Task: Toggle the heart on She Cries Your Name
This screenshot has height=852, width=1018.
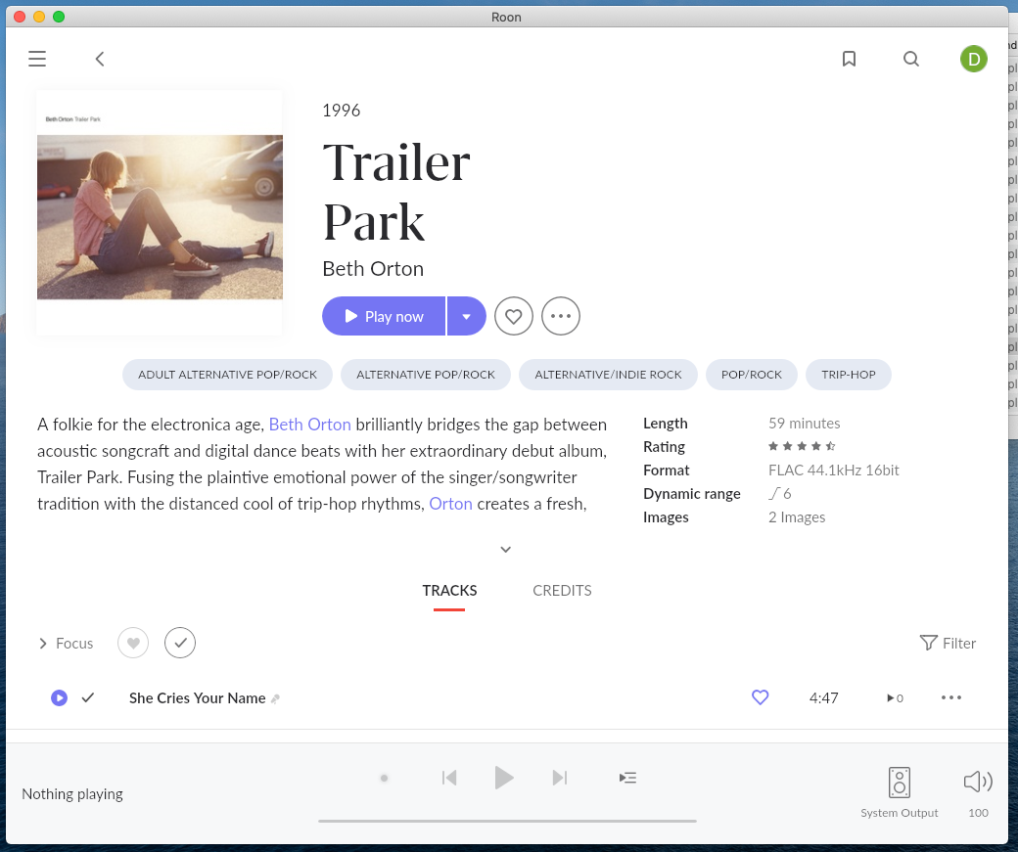Action: pos(761,697)
